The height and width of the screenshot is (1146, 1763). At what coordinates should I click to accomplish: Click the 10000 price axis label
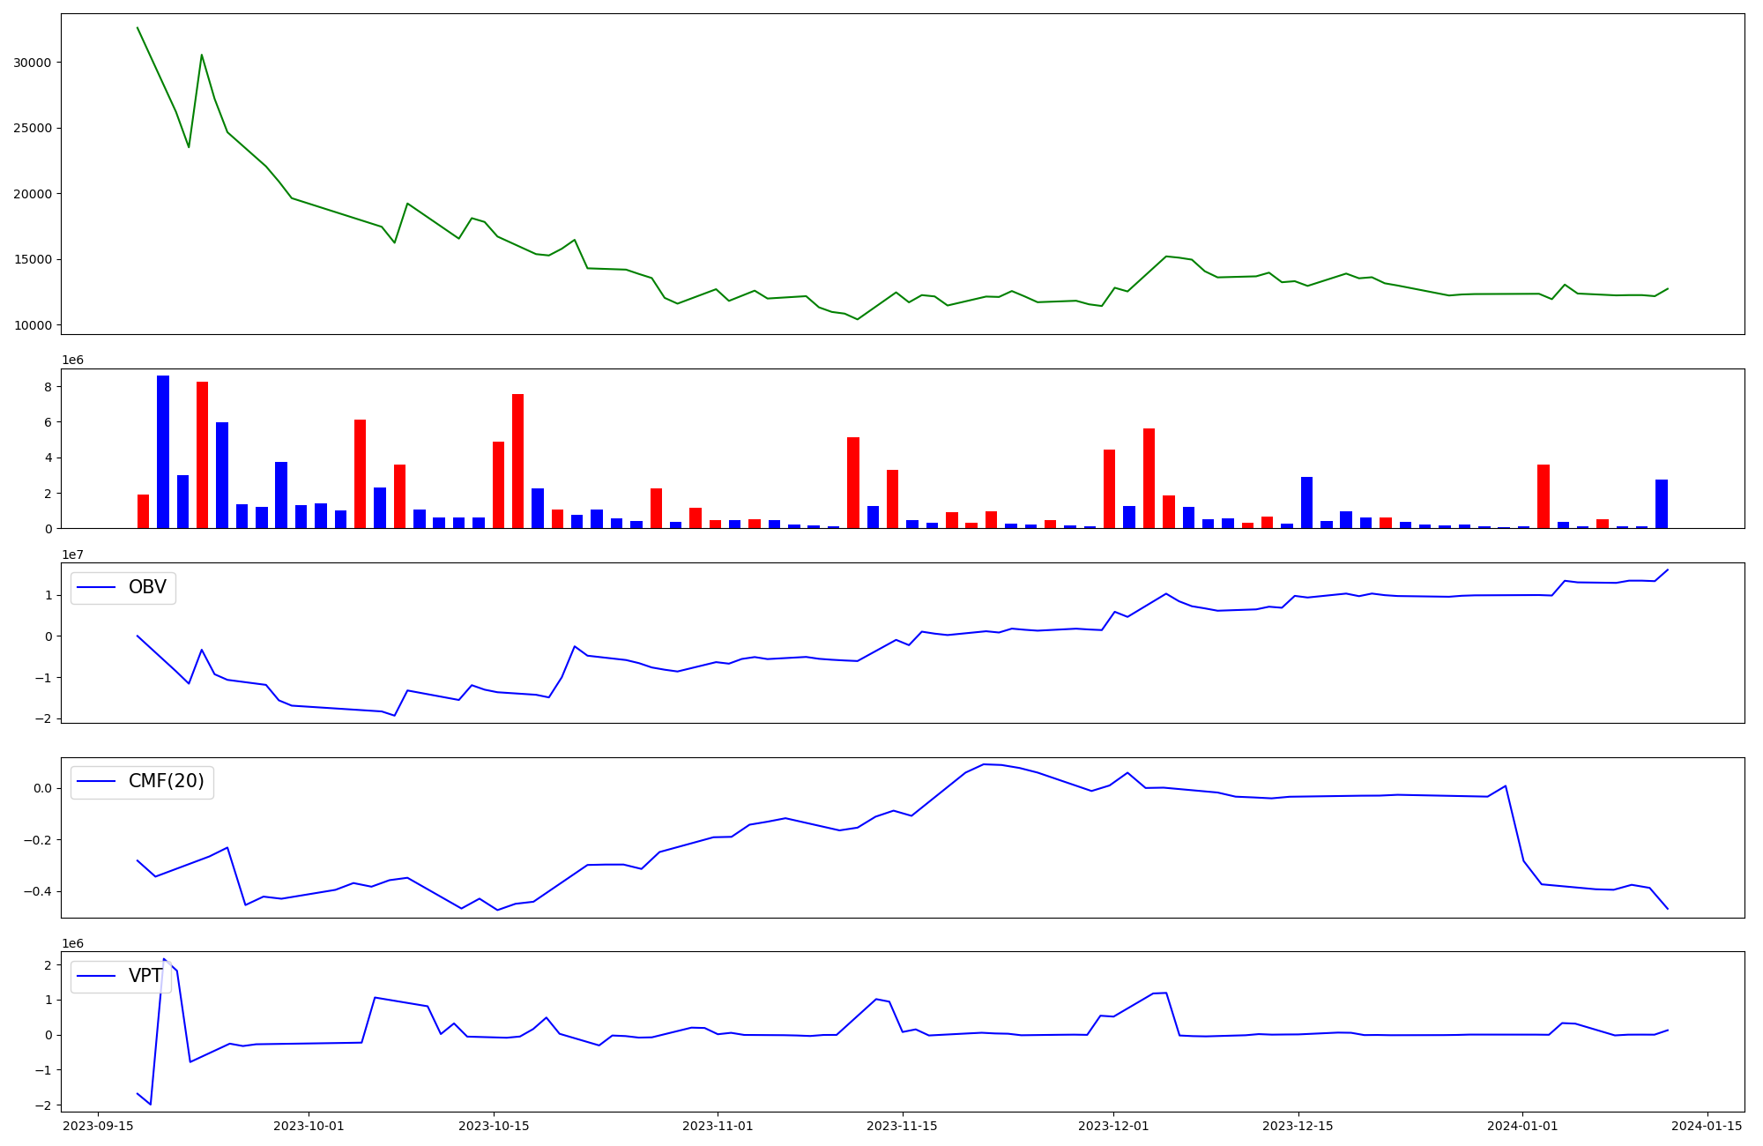pos(33,326)
